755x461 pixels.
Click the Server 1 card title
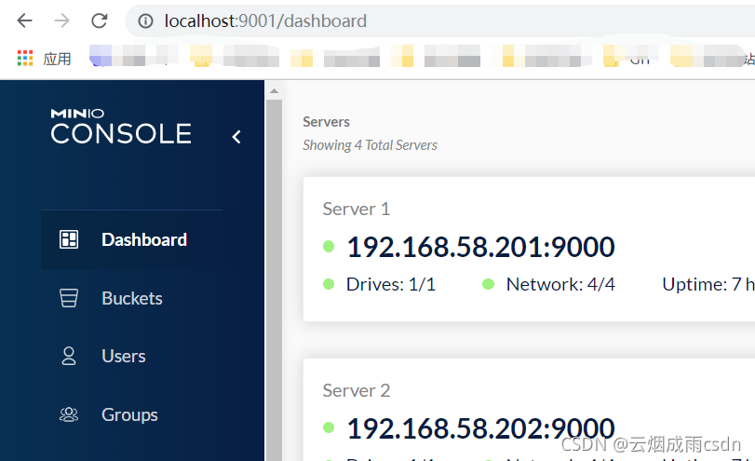pos(357,209)
